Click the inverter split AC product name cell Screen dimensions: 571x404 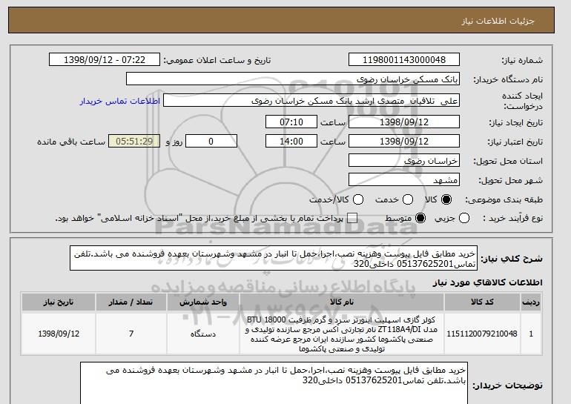[x=342, y=334]
